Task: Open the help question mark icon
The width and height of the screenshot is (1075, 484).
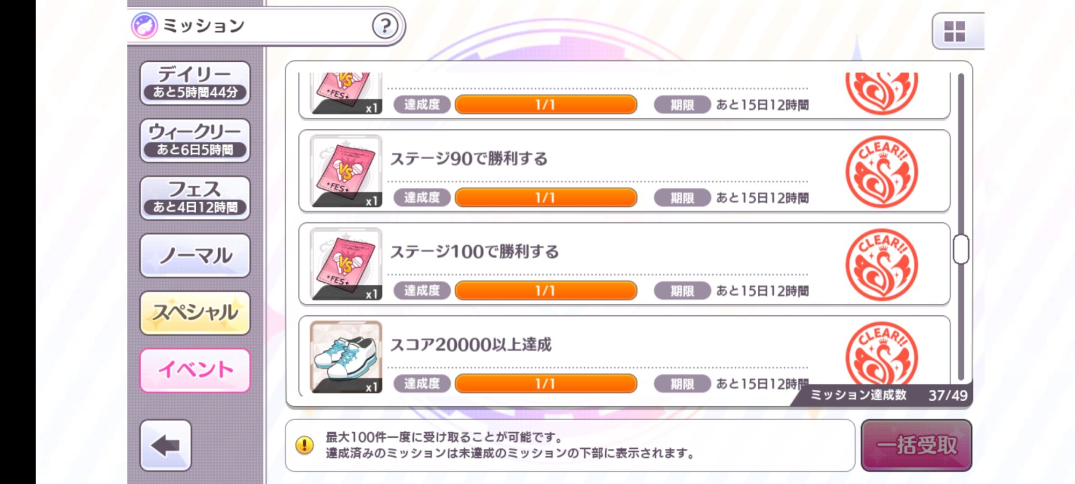Action: point(385,25)
